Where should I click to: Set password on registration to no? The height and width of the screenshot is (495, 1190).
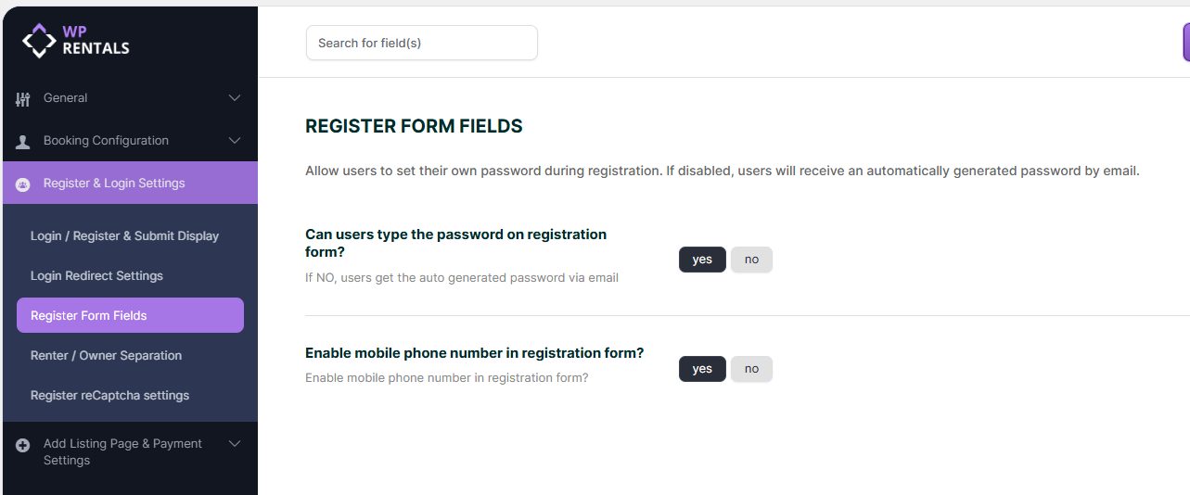point(751,260)
